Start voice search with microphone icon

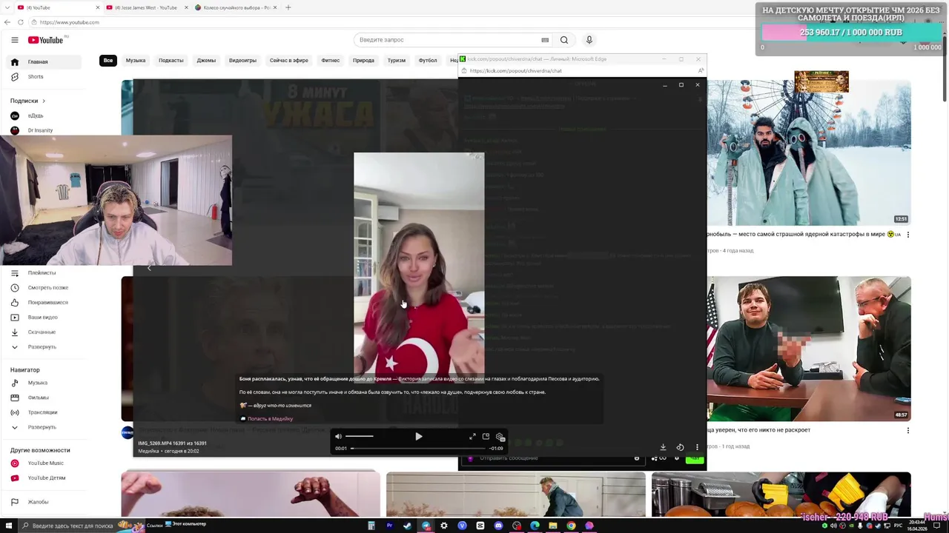[589, 40]
